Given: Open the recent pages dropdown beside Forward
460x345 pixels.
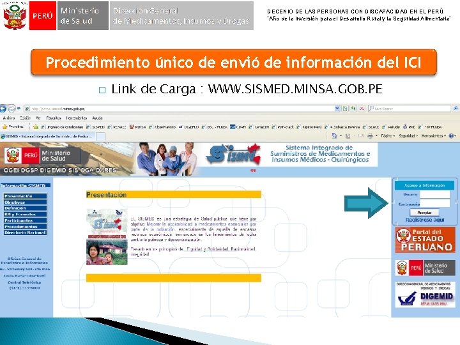Looking at the screenshot, I should click(19, 109).
